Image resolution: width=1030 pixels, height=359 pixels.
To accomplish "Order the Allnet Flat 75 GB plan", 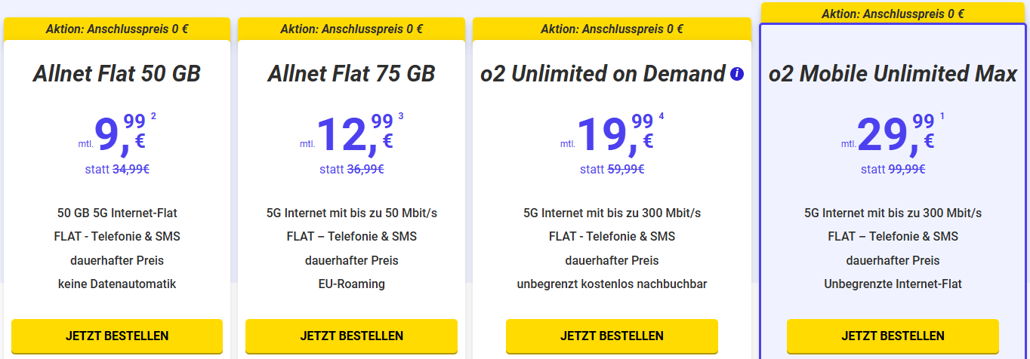I will pos(351,336).
